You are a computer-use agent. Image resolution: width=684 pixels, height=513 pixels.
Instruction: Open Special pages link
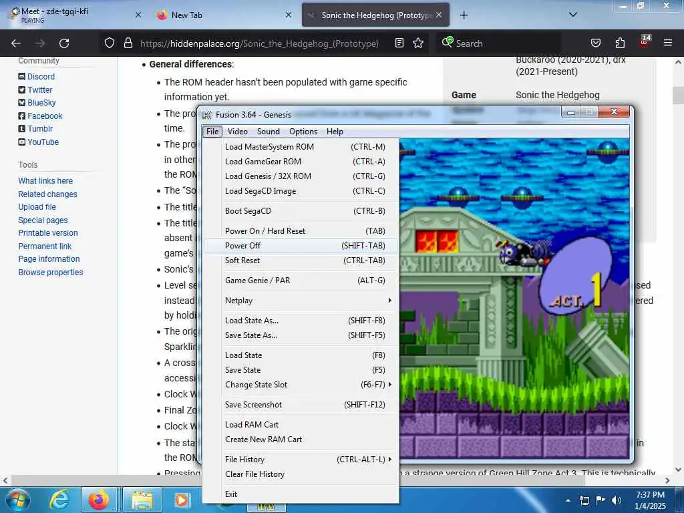pos(43,220)
